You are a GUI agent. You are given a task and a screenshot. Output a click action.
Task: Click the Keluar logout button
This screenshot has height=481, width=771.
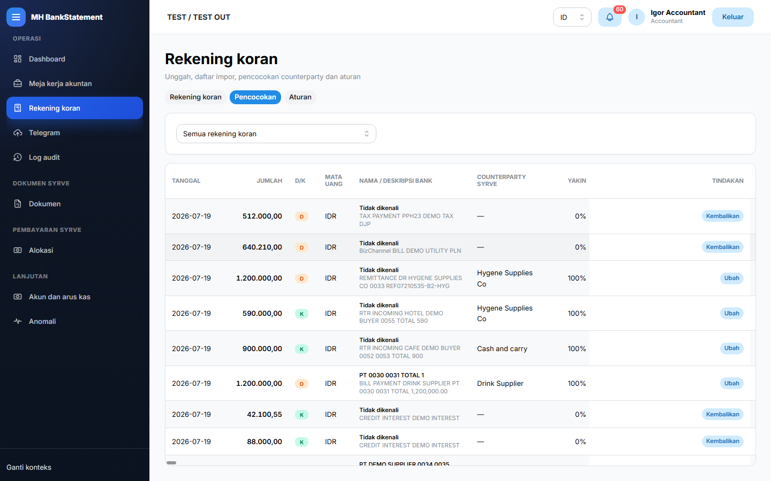(732, 17)
